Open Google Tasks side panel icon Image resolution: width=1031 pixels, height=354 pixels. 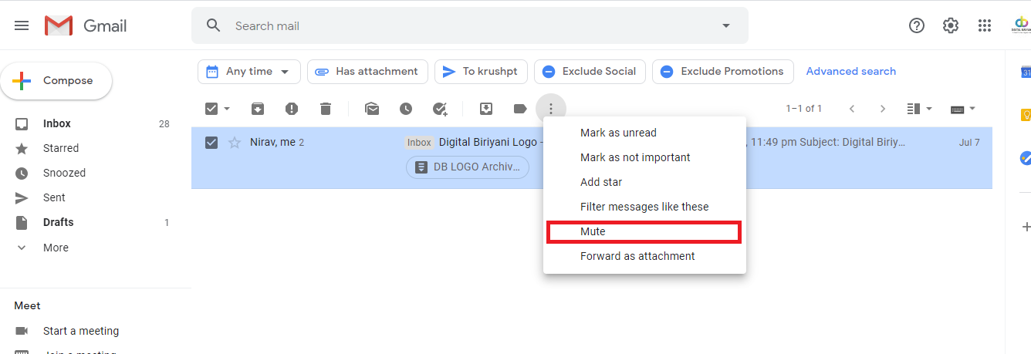1025,158
